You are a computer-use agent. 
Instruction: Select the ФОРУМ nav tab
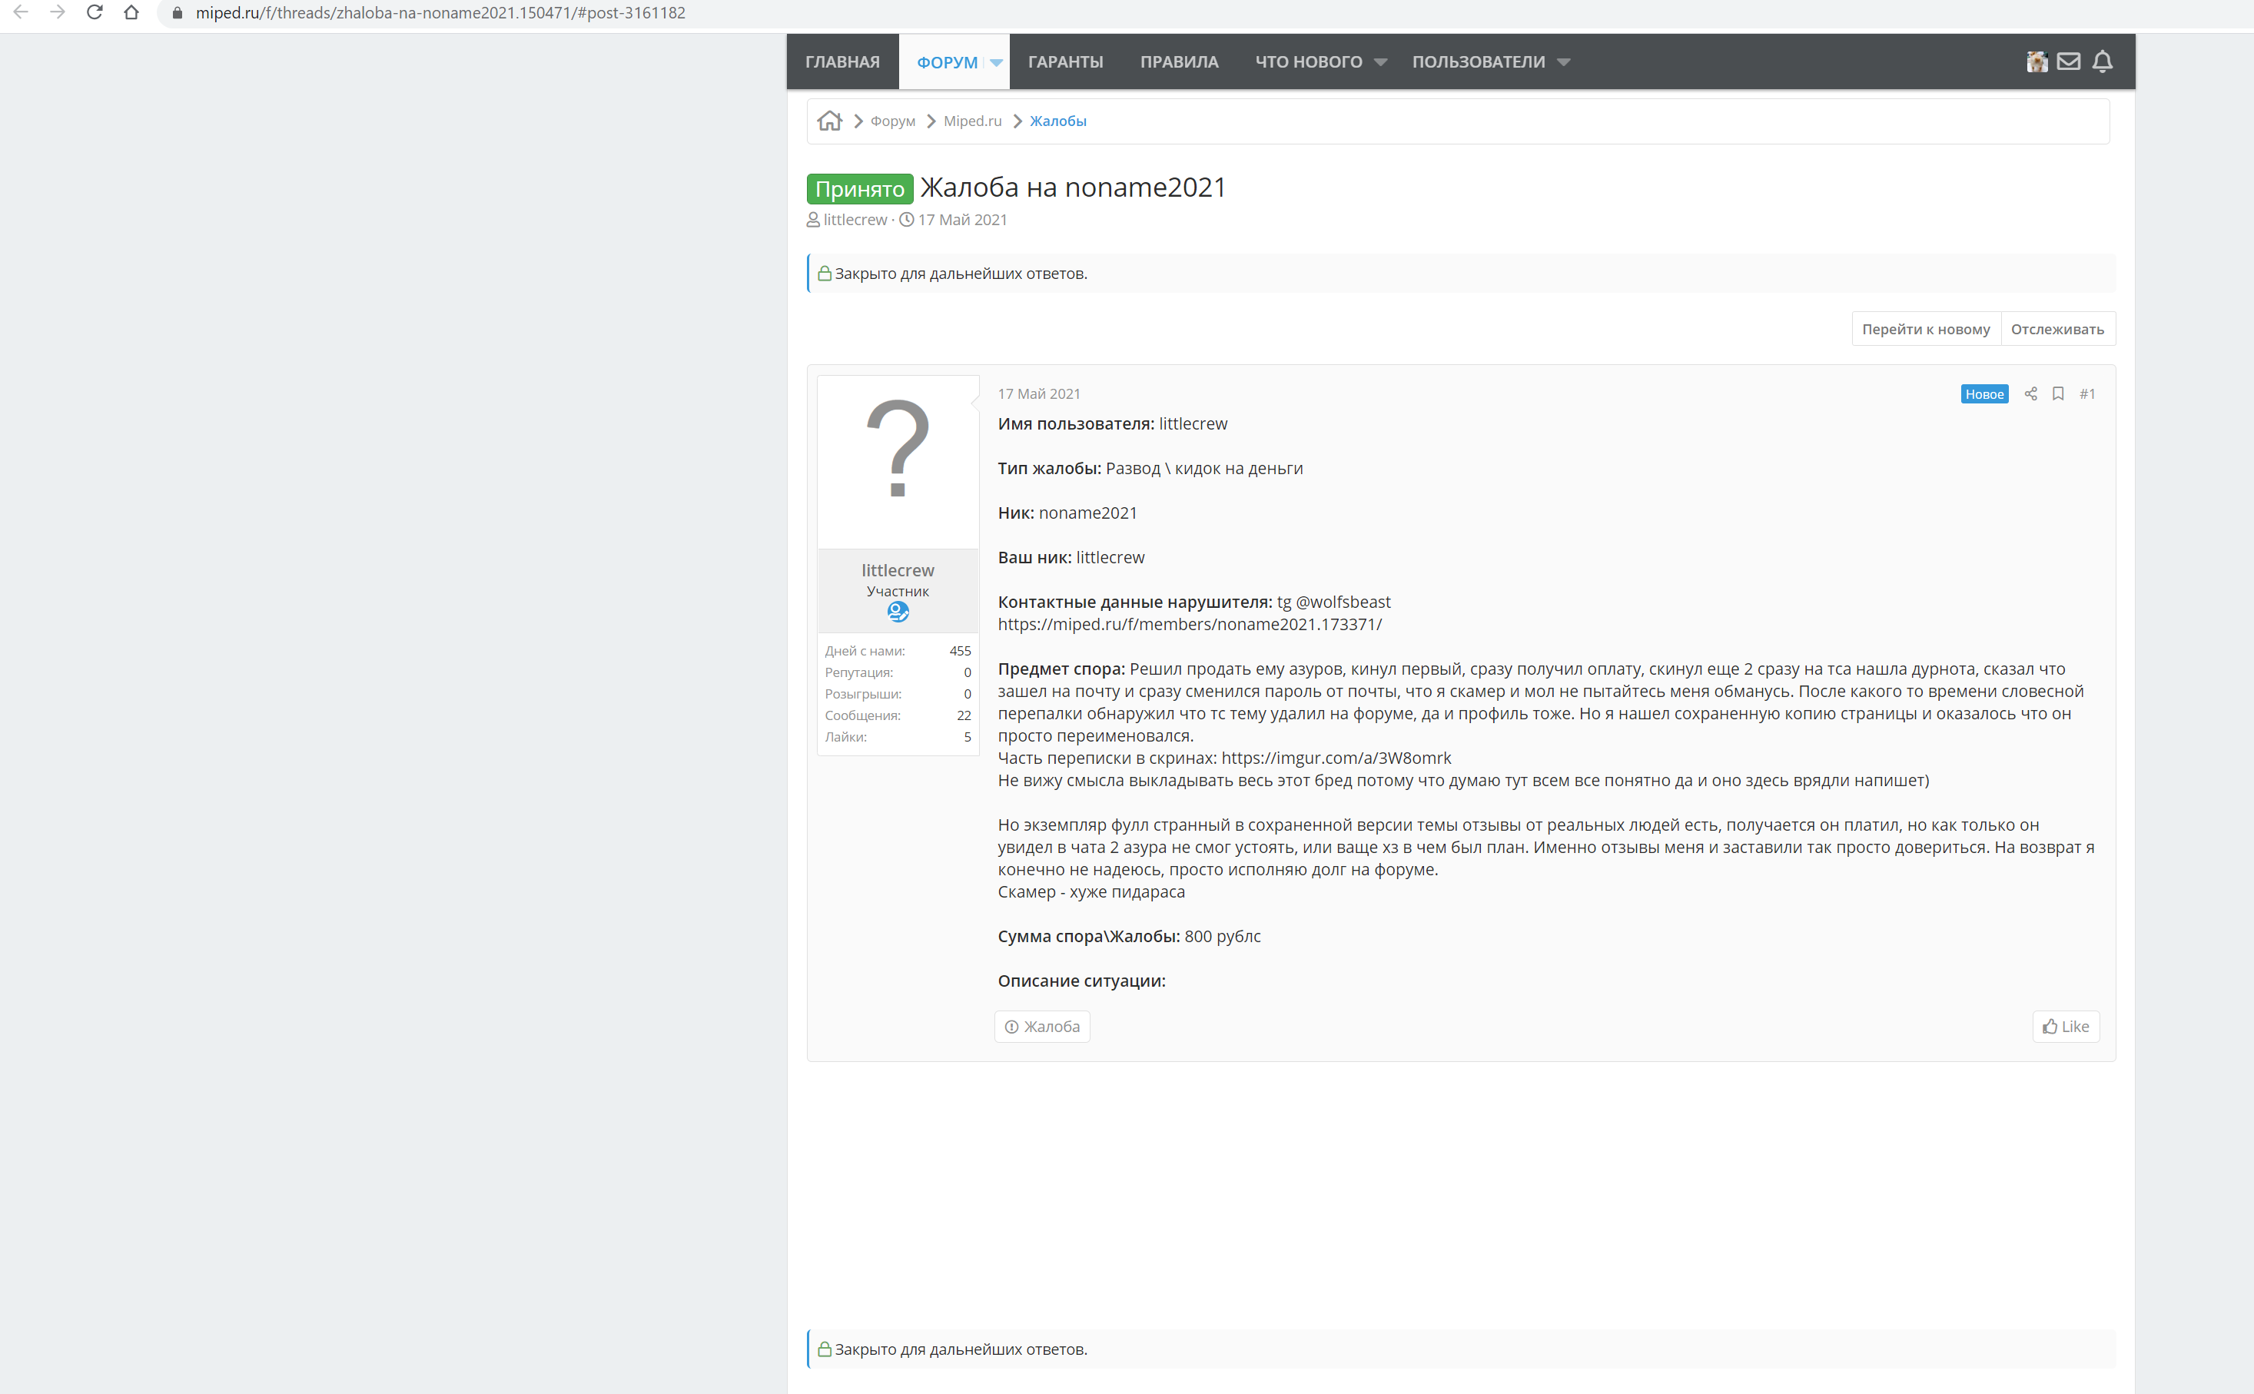point(947,61)
